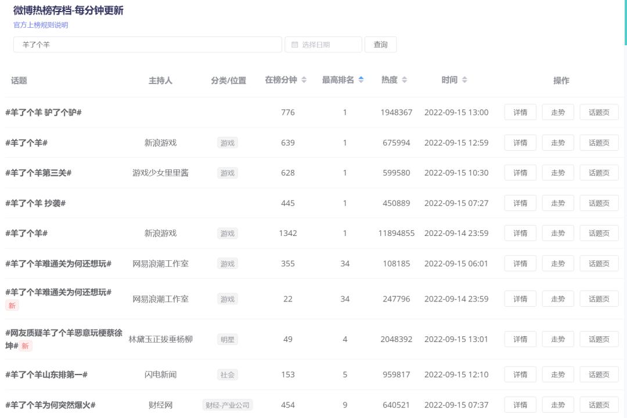Click the 查询 search button
This screenshot has height=418, width=627.
[x=380, y=44]
